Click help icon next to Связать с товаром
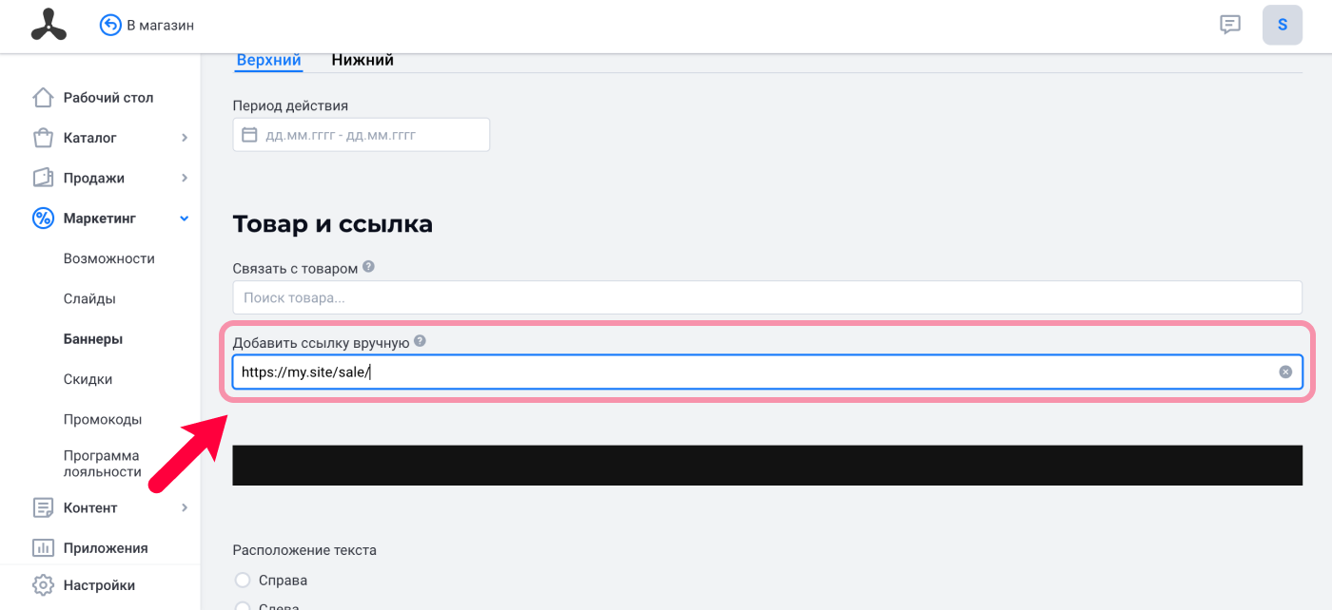This screenshot has width=1332, height=610. coord(368,267)
